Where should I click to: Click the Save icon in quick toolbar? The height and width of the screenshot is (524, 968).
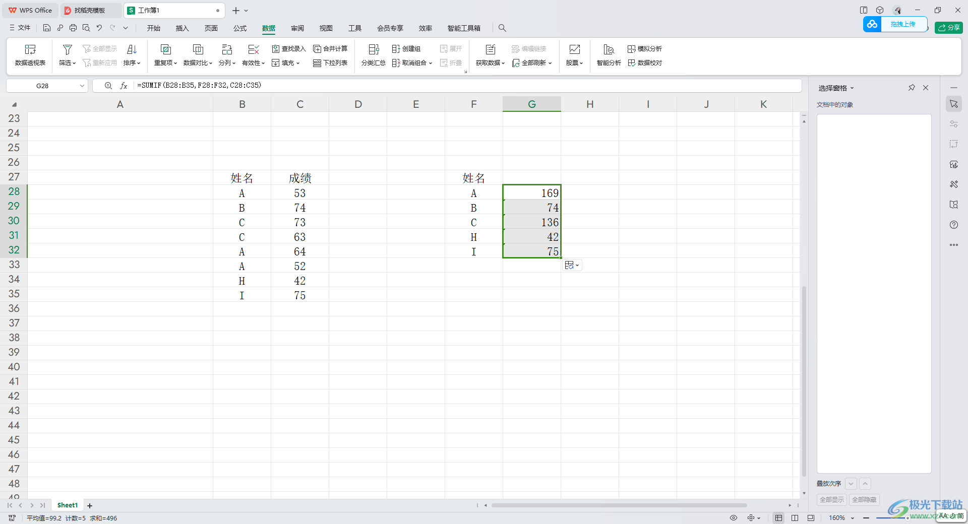(47, 28)
